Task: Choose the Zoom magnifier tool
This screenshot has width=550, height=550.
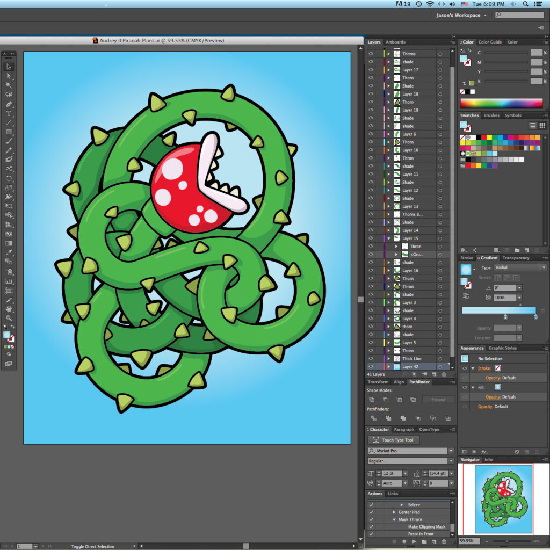Action: (x=9, y=318)
